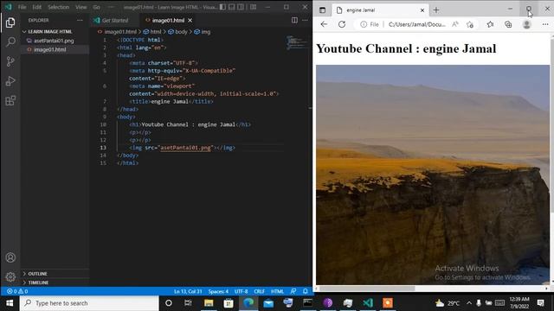Image resolution: width=554 pixels, height=311 pixels.
Task: Open the Go menu in VS Code
Action: pyautogui.click(x=96, y=7)
